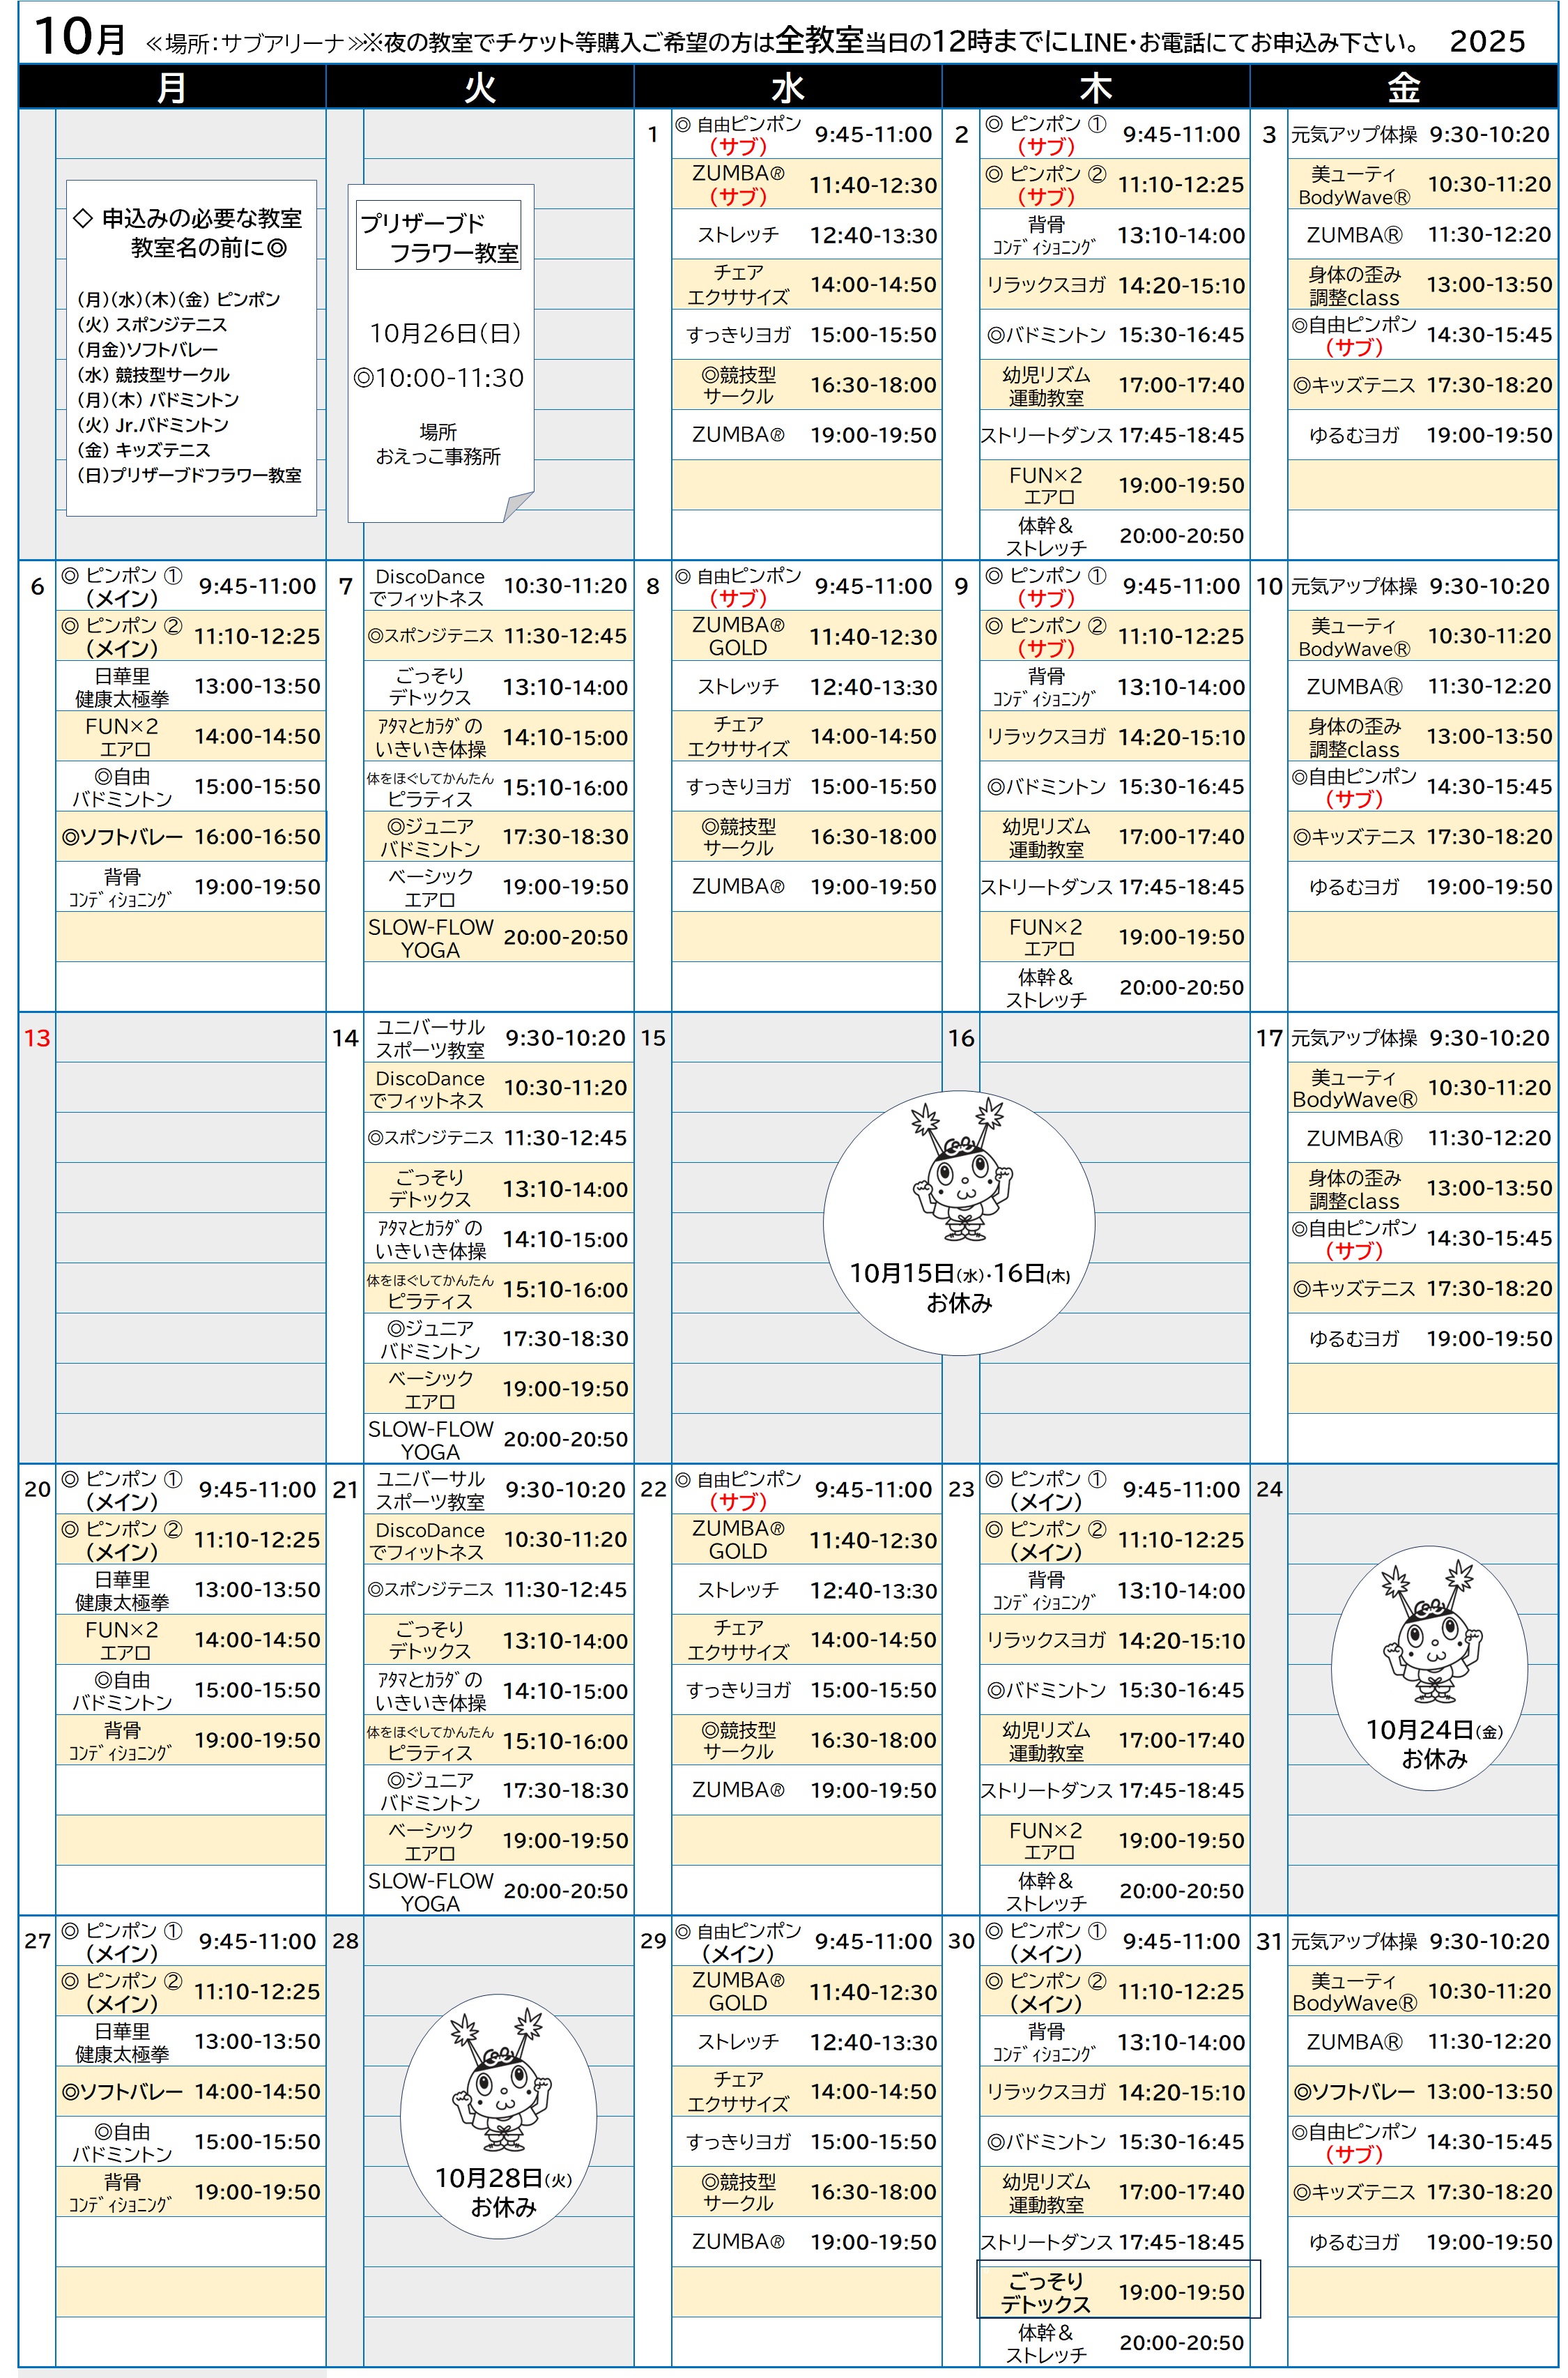Select boxed ごっそりデトックス class on October 30
Image resolution: width=1568 pixels, height=2378 pixels.
coord(1117,2291)
